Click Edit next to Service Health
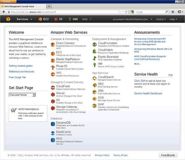The image size is (185, 160). pyautogui.click(x=170, y=75)
